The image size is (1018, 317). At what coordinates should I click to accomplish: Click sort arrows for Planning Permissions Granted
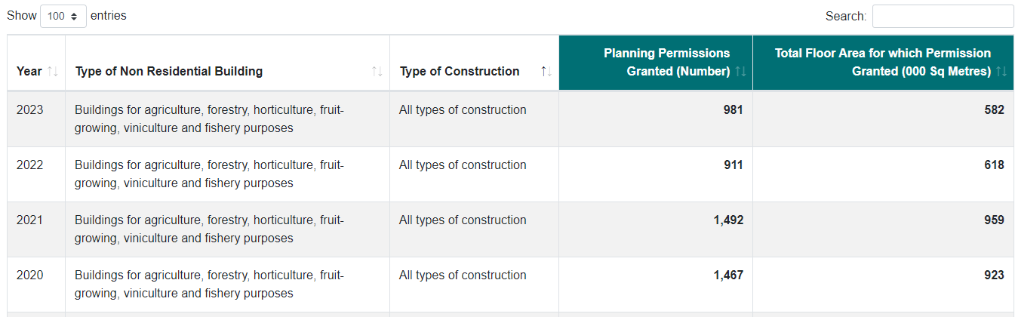coord(740,71)
